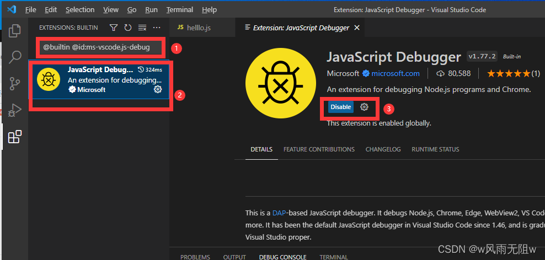Switch to the RUNTIME STATUS tab
This screenshot has width=545, height=260.
pos(436,149)
